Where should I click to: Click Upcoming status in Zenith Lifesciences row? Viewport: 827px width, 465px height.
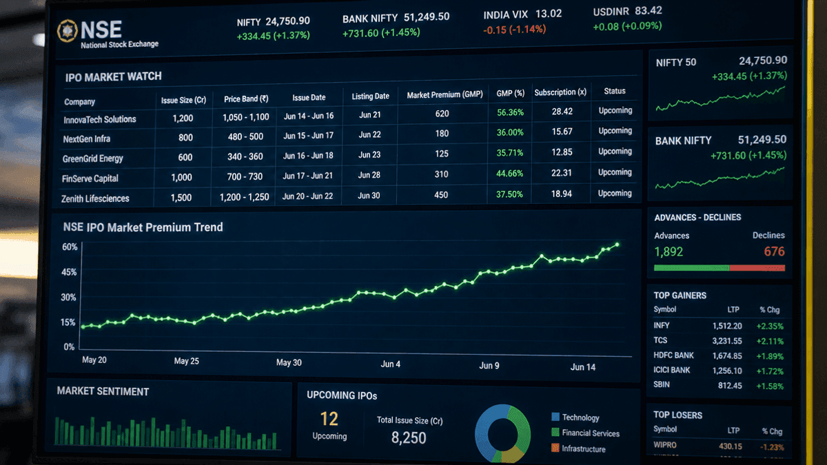615,193
